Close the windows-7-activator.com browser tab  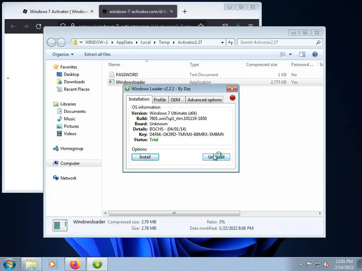coord(171,11)
